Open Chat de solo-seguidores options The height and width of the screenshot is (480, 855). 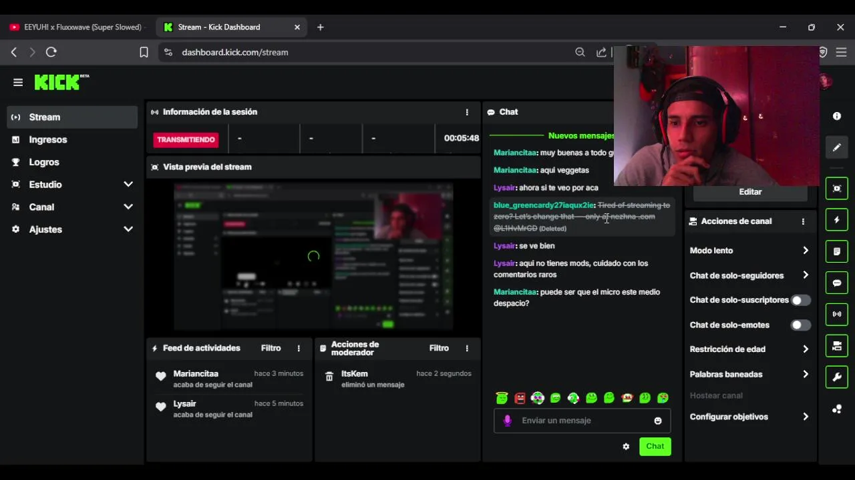(749, 275)
